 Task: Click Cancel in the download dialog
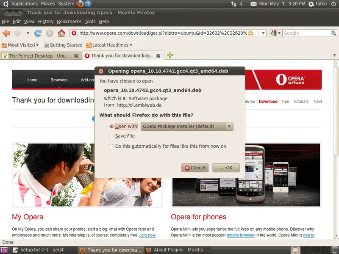tap(195, 168)
